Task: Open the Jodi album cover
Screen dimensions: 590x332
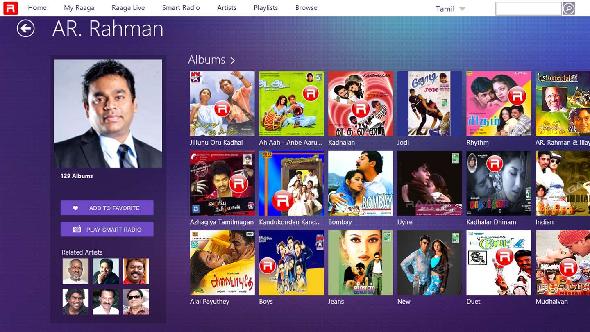Action: 430,104
